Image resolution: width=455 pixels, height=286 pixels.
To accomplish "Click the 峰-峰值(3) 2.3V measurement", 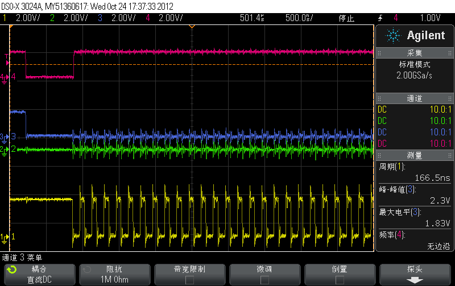I will click(x=415, y=195).
